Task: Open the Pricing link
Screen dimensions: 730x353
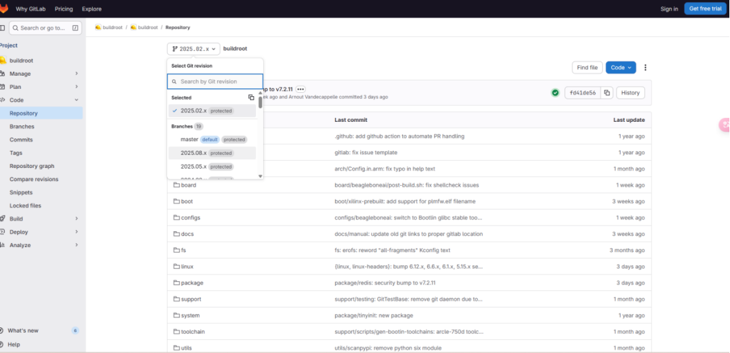Action: tap(64, 9)
